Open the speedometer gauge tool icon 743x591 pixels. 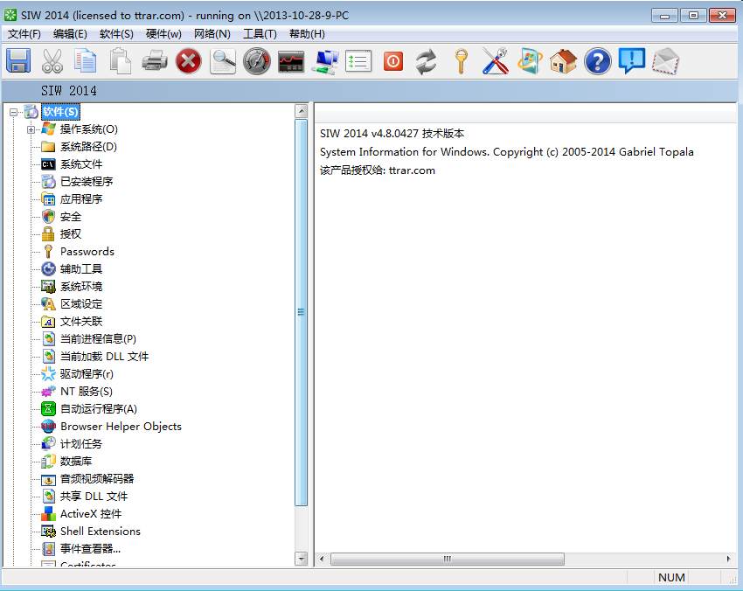(257, 61)
